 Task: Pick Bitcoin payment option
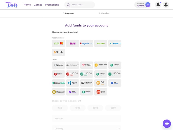[x=59, y=52]
